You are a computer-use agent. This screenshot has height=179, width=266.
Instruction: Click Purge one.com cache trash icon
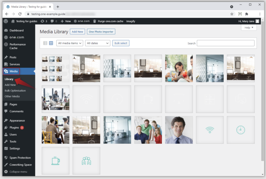click(x=95, y=21)
